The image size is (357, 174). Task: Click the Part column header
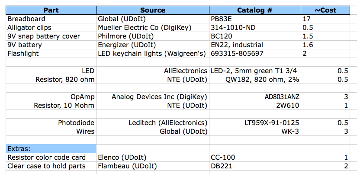click(51, 10)
